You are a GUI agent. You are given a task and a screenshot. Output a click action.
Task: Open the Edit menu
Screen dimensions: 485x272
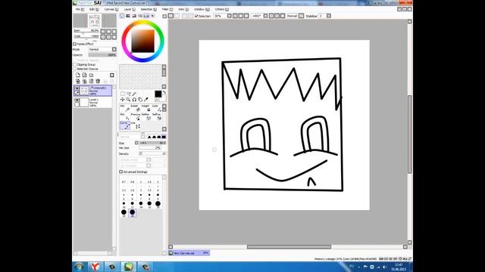(x=93, y=9)
